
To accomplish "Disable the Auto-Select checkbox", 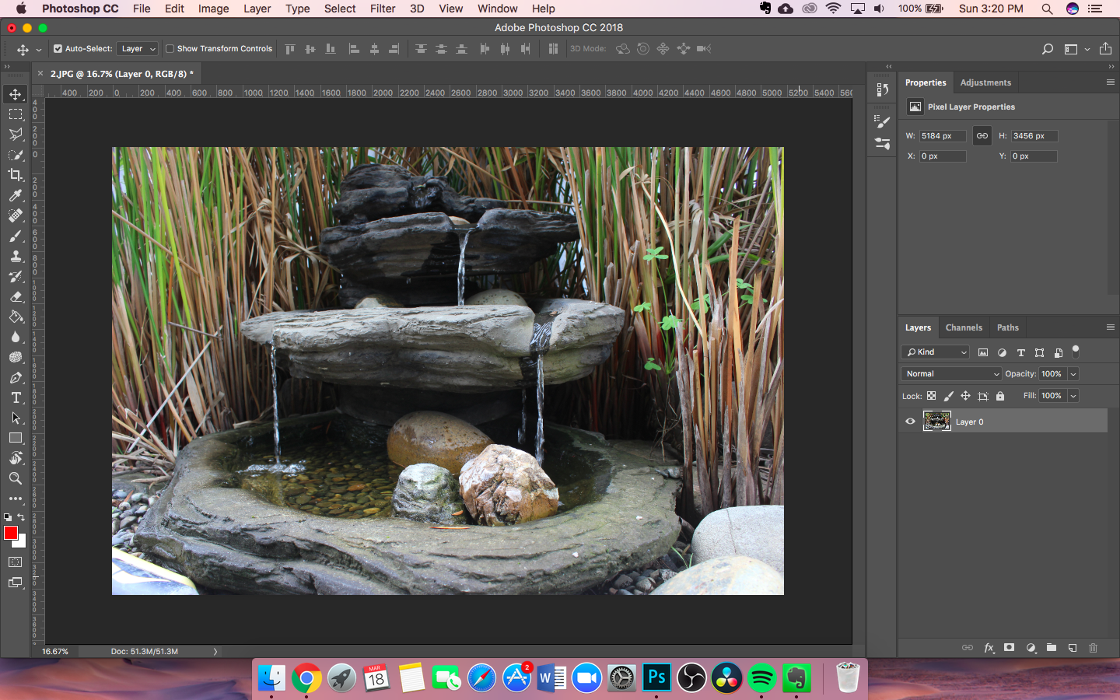I will click(58, 48).
